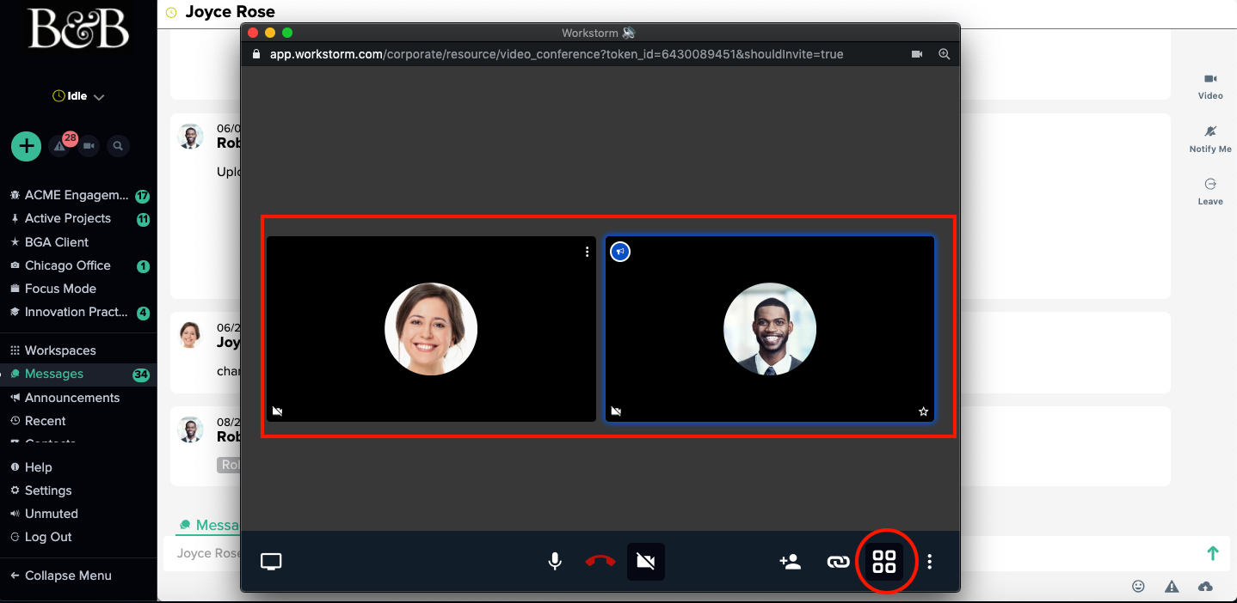Select the man's video tile
Screen dimensions: 1237x603
coord(770,329)
